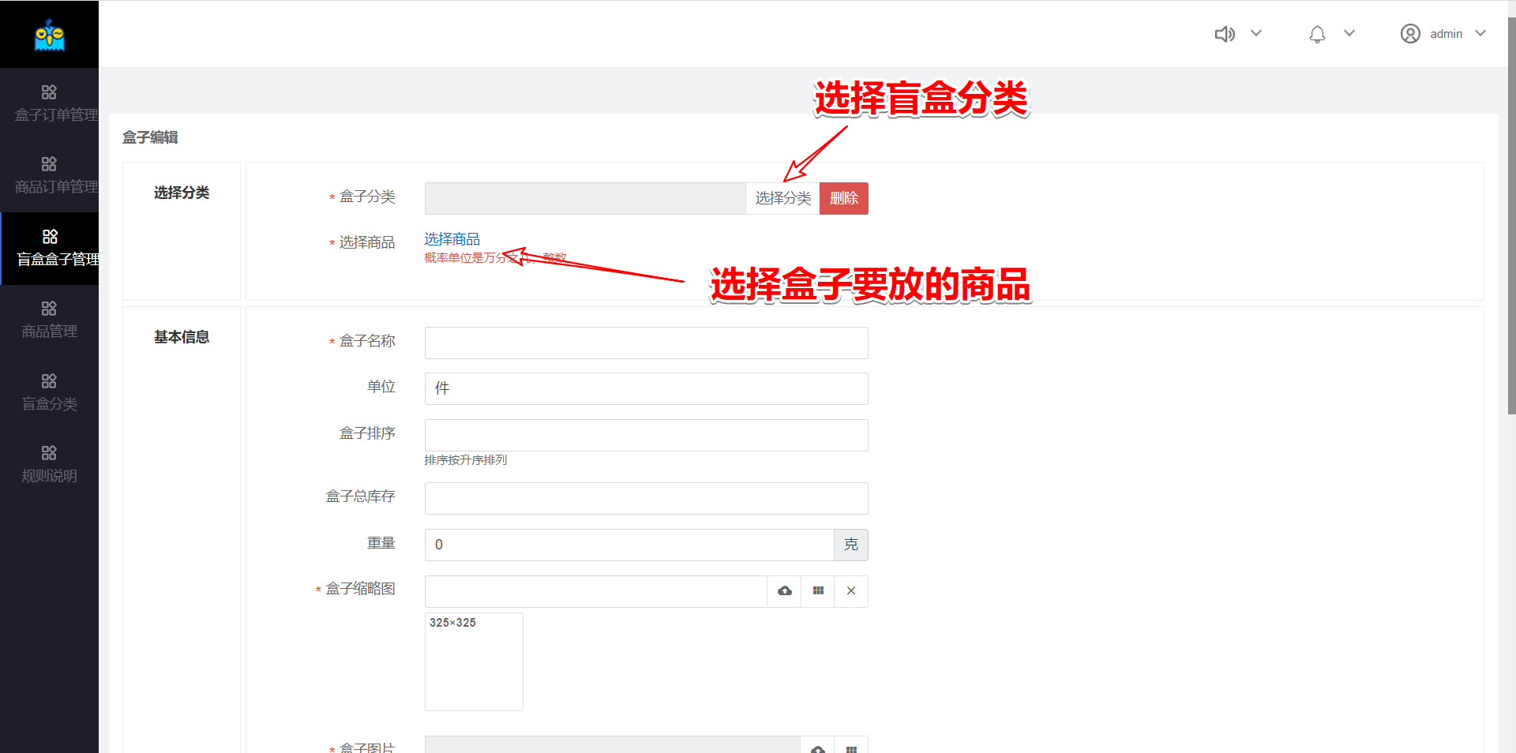Open the notification bell icon

(1317, 34)
